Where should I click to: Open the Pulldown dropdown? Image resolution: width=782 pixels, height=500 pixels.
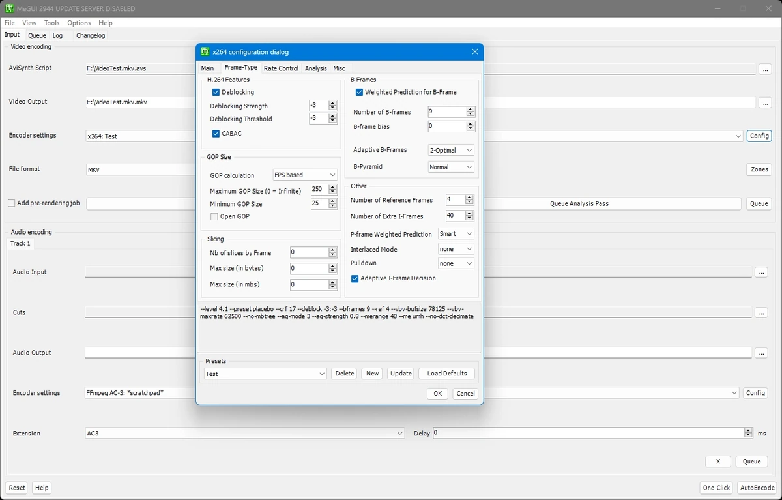456,263
